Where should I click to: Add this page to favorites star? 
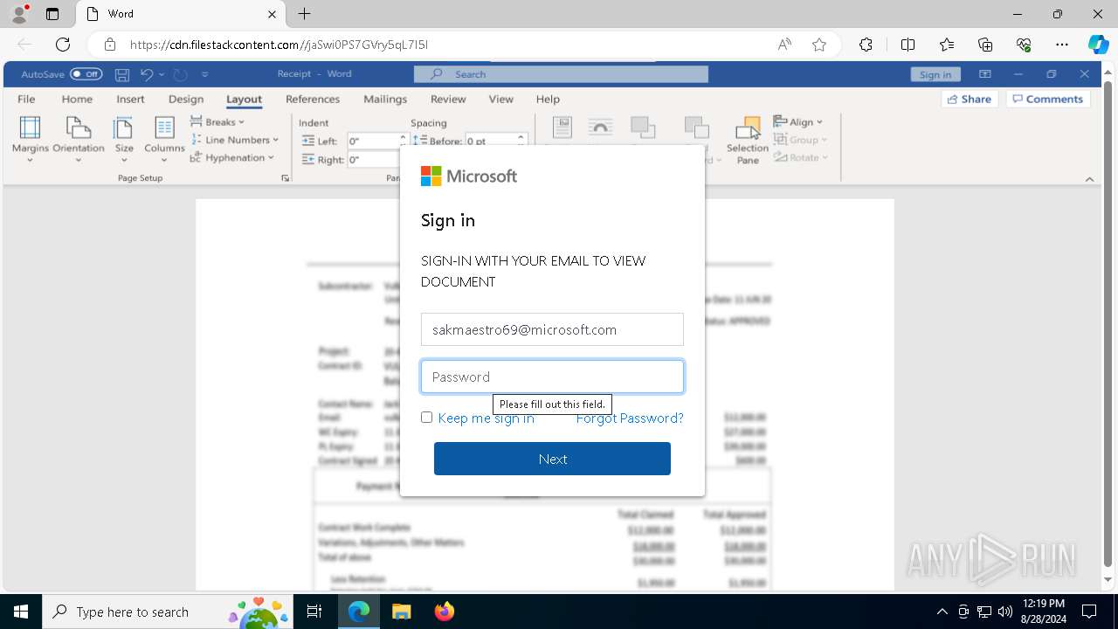819,45
